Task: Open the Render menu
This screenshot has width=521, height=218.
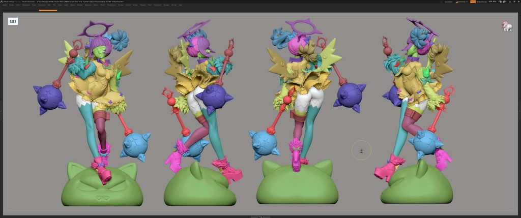Action: tap(121, 5)
